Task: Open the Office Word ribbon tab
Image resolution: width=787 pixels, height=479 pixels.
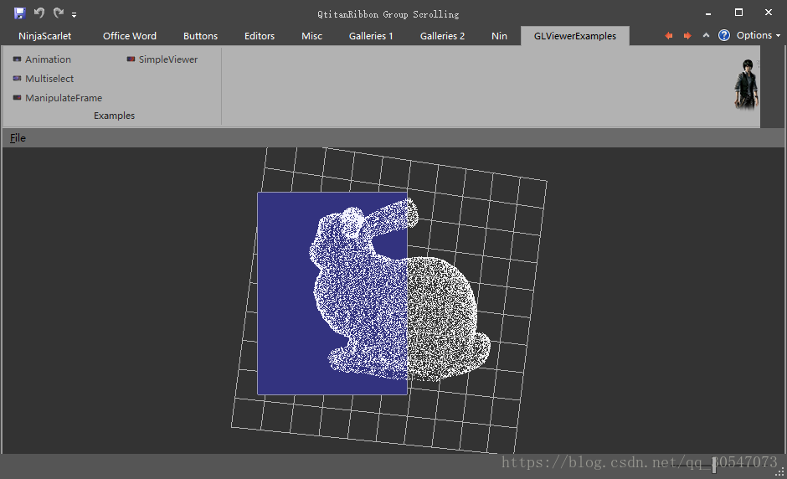Action: click(x=130, y=36)
